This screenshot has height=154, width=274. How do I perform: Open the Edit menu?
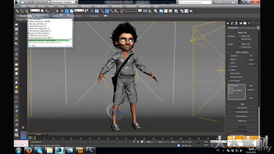click(x=24, y=6)
